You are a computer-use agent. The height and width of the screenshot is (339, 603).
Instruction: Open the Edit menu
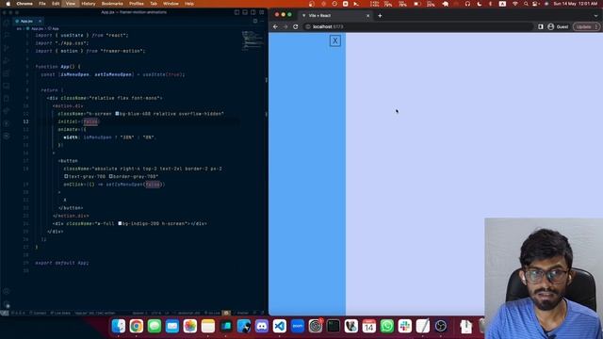[56, 4]
